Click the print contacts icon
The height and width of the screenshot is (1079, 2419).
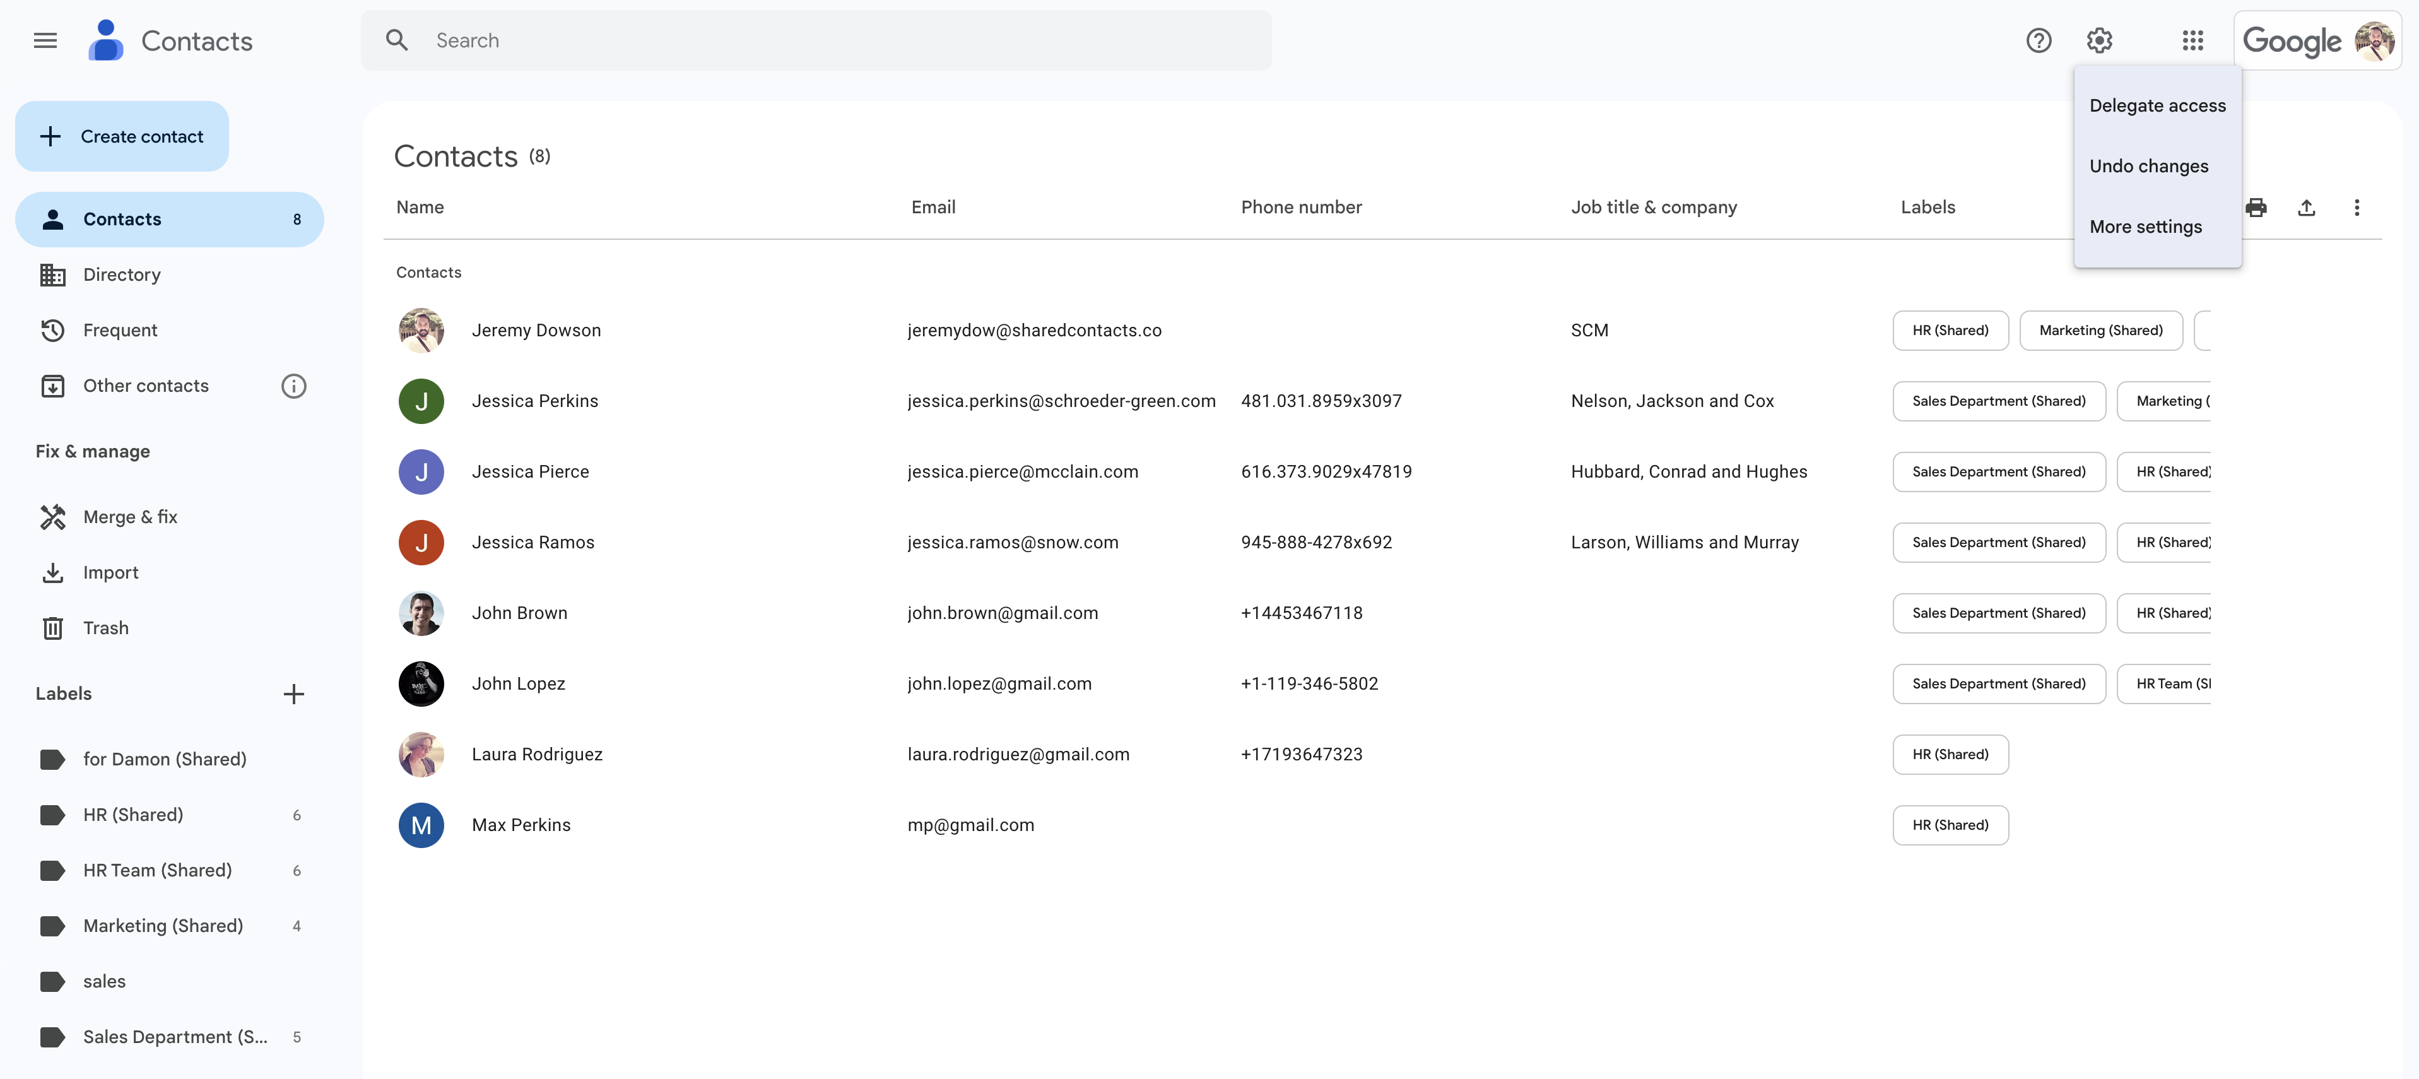coord(2256,208)
